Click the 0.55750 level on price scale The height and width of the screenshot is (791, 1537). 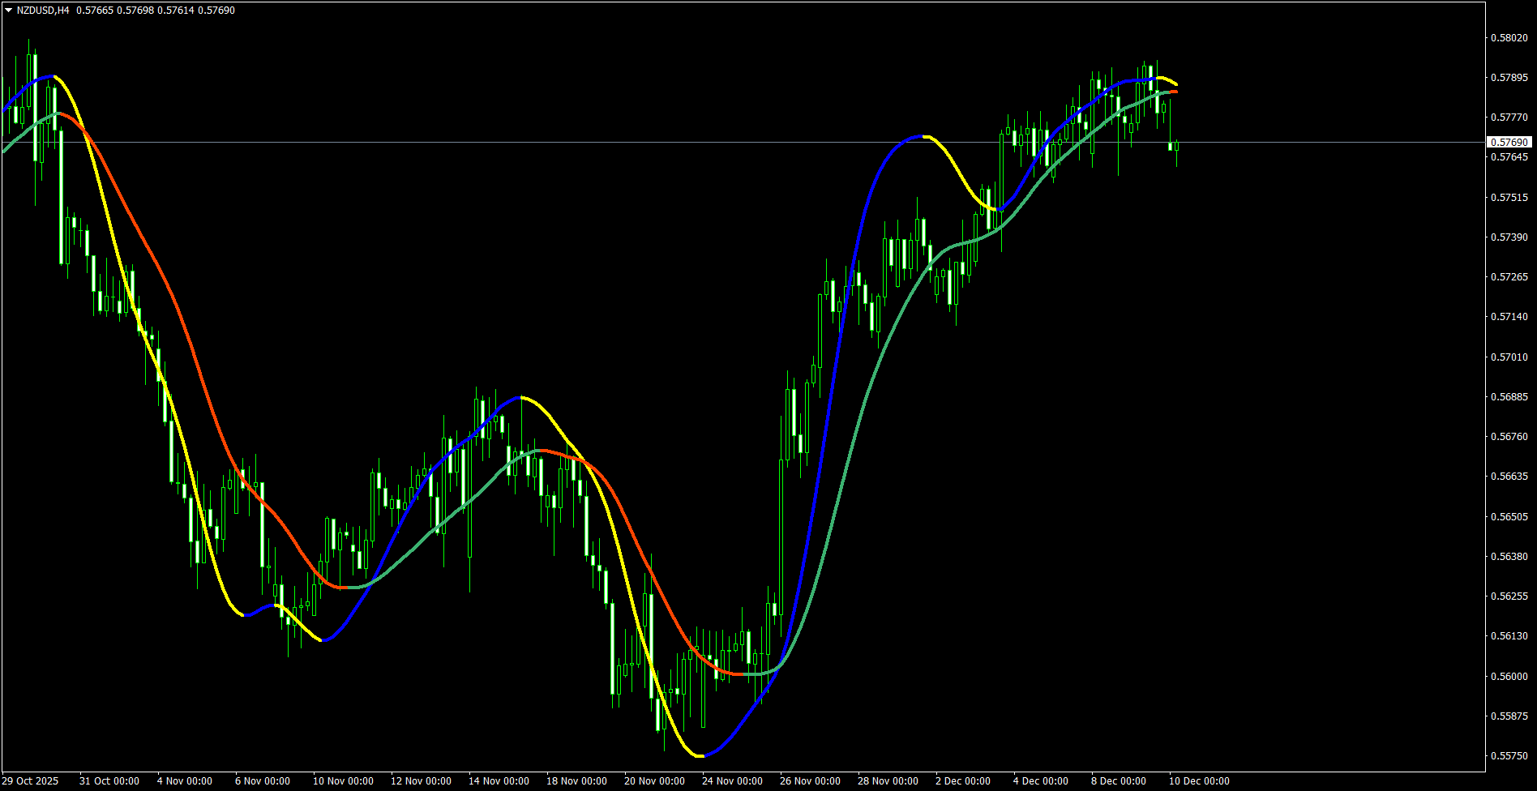(1509, 756)
